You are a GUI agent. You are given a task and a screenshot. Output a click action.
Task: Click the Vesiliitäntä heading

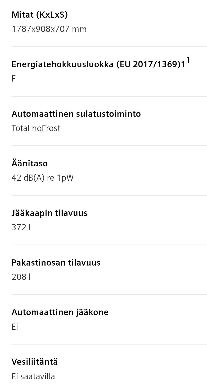click(x=35, y=362)
